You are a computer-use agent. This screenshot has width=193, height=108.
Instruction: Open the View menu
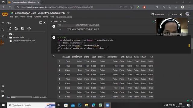coord(23,17)
